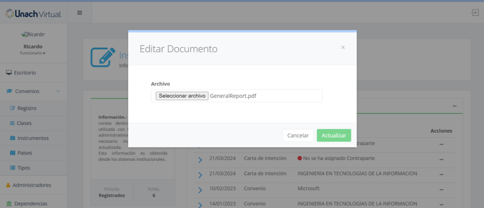This screenshot has height=208, width=484.
Task: Click the Dependencias building icon
Action: pos(9,204)
